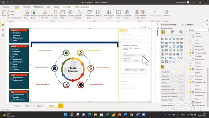Expand Gasto Total data field chevron
The image size is (209, 118).
click(180, 86)
